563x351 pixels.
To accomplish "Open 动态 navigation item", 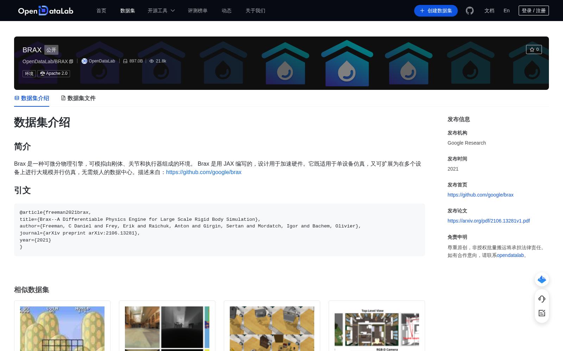I will coord(227,11).
